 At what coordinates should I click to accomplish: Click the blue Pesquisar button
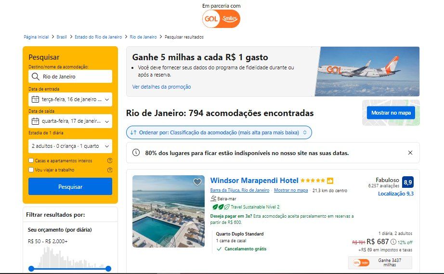(70, 186)
